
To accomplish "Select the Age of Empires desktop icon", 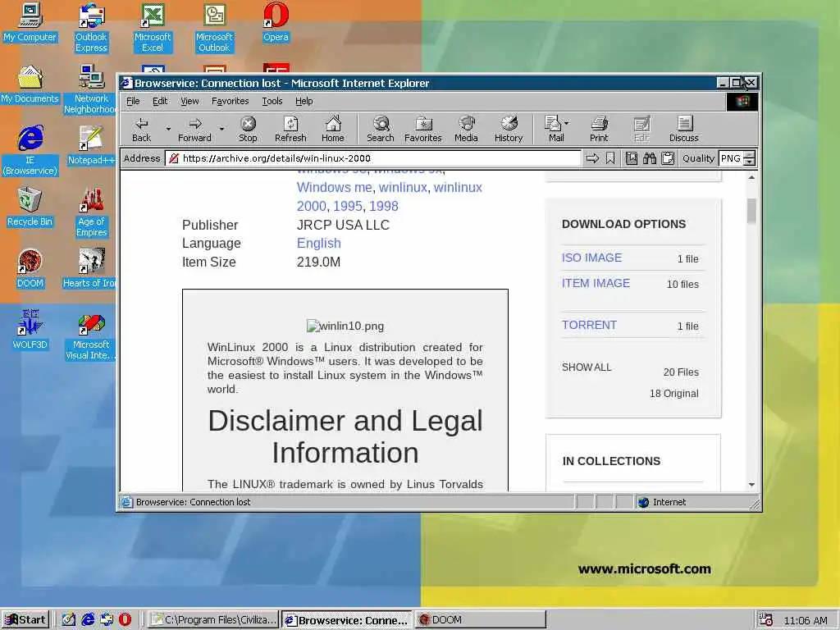I will (91, 212).
